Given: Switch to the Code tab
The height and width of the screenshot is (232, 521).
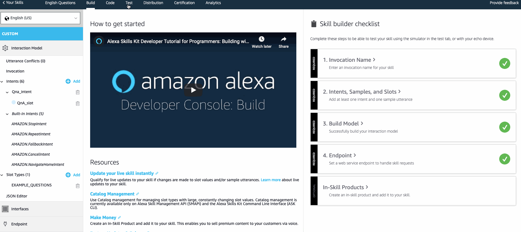Looking at the screenshot, I should pyautogui.click(x=110, y=3).
